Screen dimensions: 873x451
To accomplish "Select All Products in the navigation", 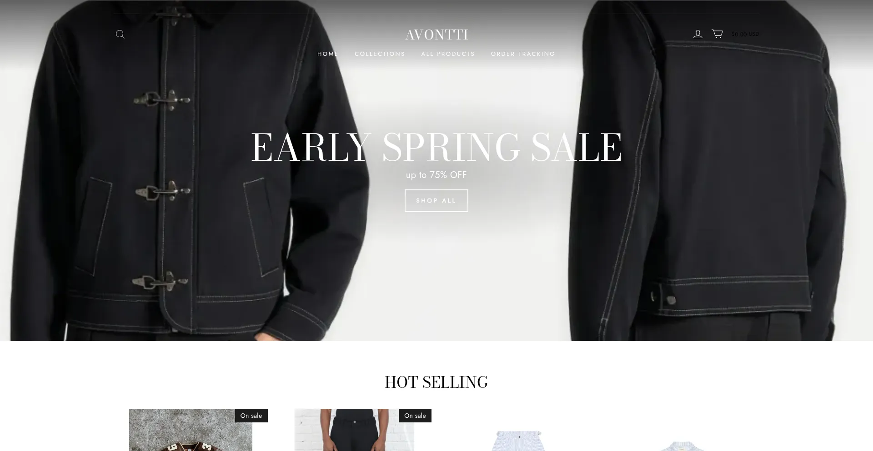I will point(448,54).
